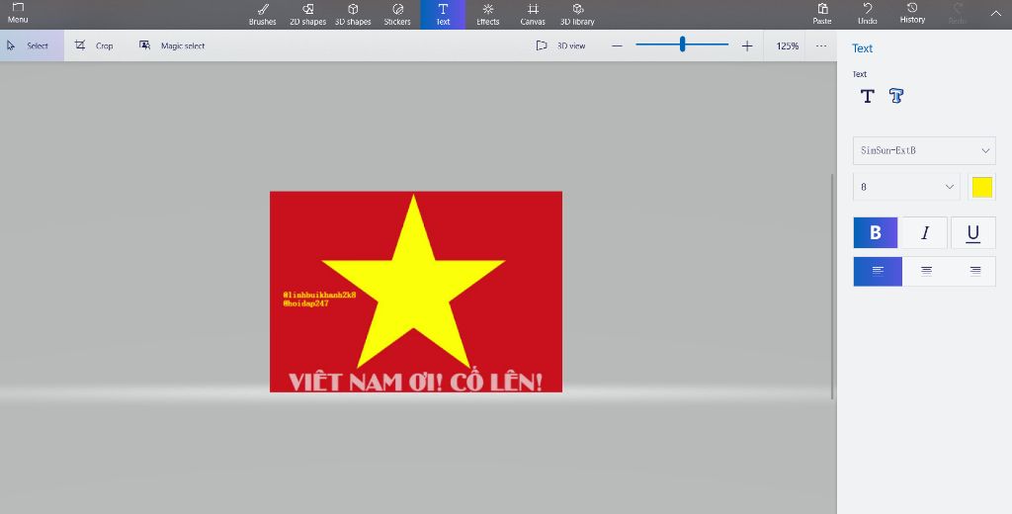1012x514 pixels.
Task: Select the 2D text option
Action: [868, 96]
